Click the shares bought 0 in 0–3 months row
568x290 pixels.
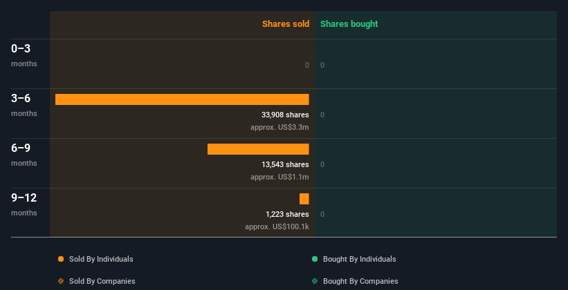(x=322, y=65)
